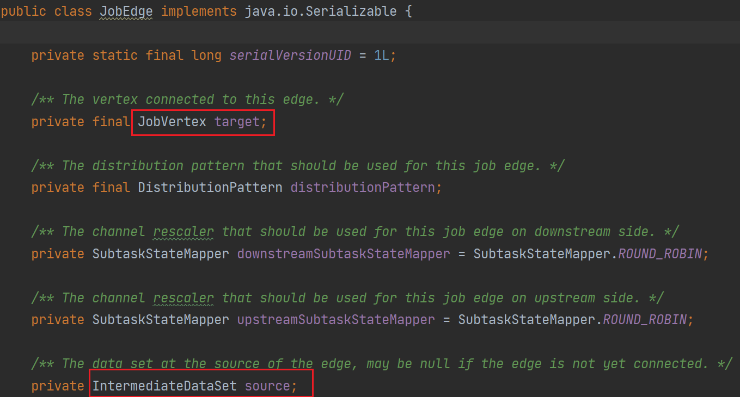Click java.io.Serializable in the class declaration
740x397 pixels.
321,11
